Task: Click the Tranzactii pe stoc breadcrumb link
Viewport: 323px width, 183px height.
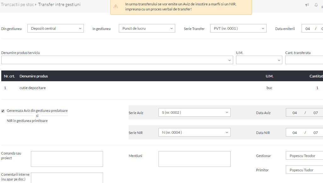Action: pyautogui.click(x=18, y=4)
